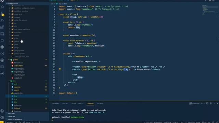
Task: Click 'Hello Component' heading text on line 22
Action: pyautogui.click(x=85, y=61)
